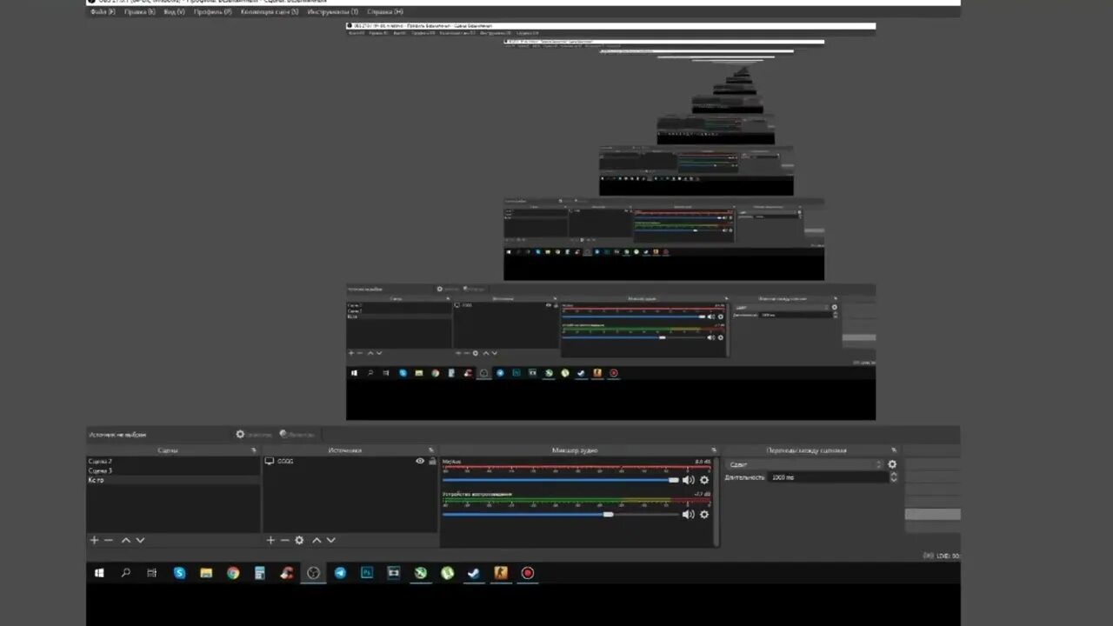The image size is (1113, 626).
Task: Click the Длительность 1000 ms field
Action: click(x=828, y=477)
